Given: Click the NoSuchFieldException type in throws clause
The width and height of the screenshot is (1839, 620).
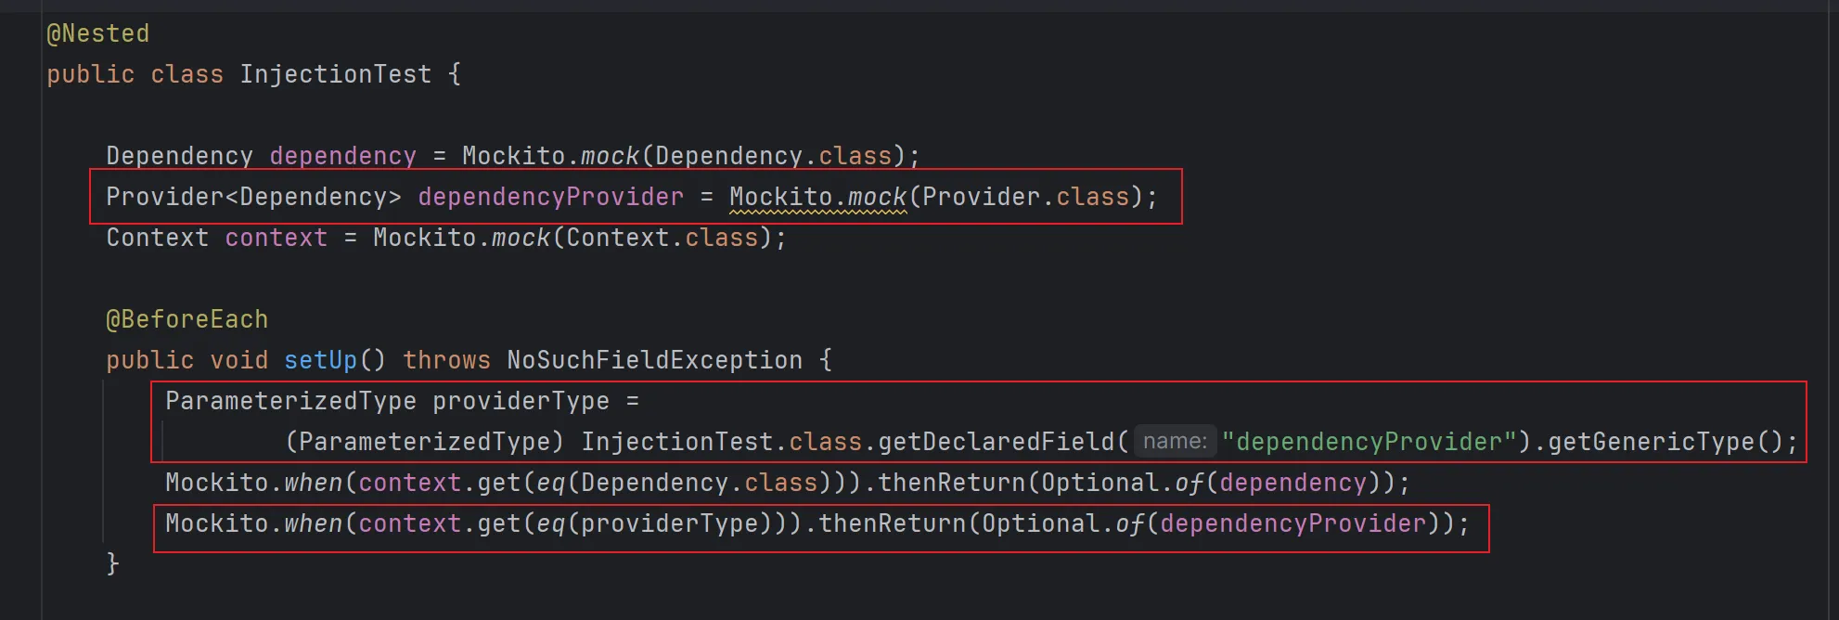Looking at the screenshot, I should pos(654,360).
